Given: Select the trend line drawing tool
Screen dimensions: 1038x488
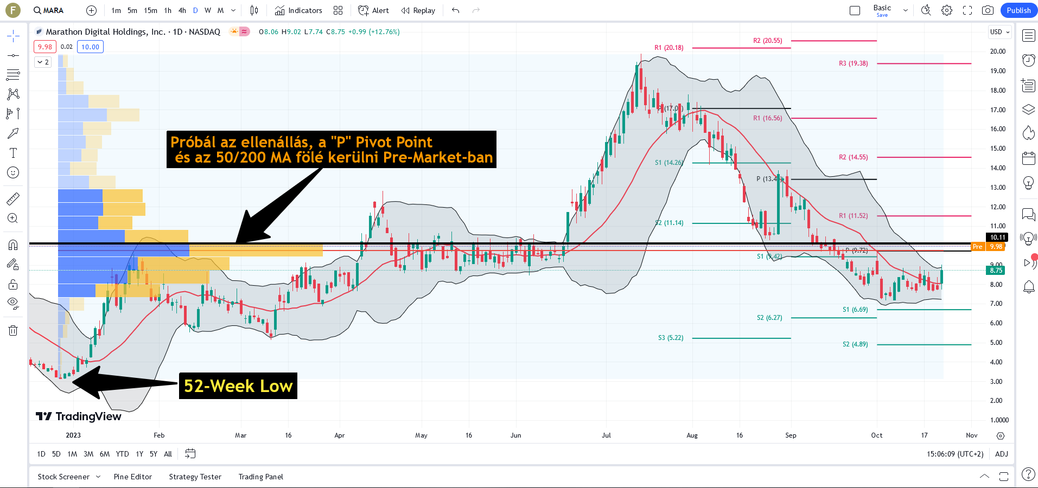Looking at the screenshot, I should point(13,55).
